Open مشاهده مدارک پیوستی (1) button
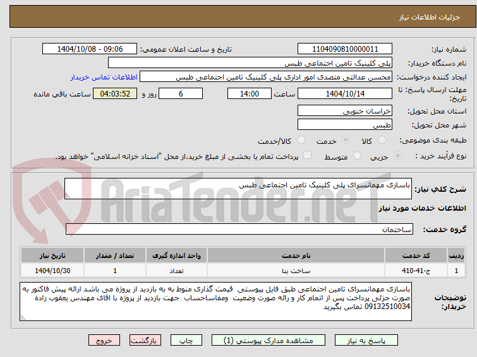Viewport: 477px width, 357px height. pyautogui.click(x=269, y=341)
